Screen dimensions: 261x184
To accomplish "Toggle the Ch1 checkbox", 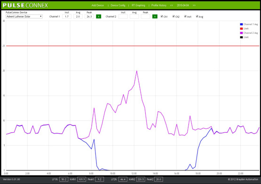I will [x=162, y=16].
